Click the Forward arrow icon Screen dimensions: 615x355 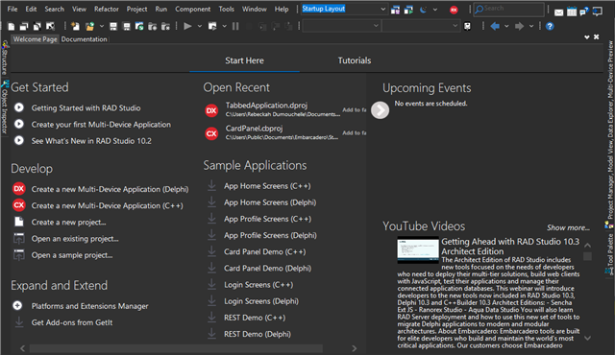pos(519,26)
